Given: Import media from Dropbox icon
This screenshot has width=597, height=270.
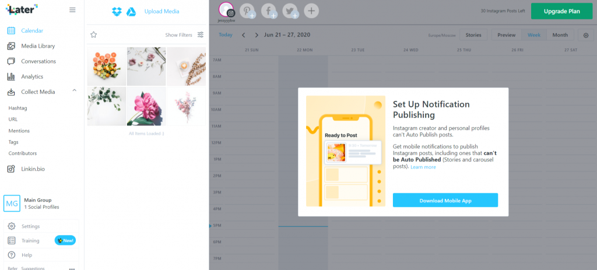Looking at the screenshot, I should (x=117, y=12).
